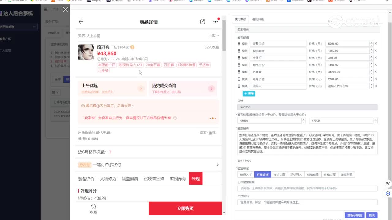392x220 pixels.
Task: Switch to the 使用旧版 tab
Action: pyautogui.click(x=258, y=19)
